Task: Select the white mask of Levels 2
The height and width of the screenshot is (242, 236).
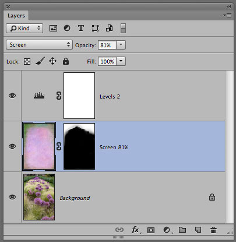Action: [x=79, y=96]
